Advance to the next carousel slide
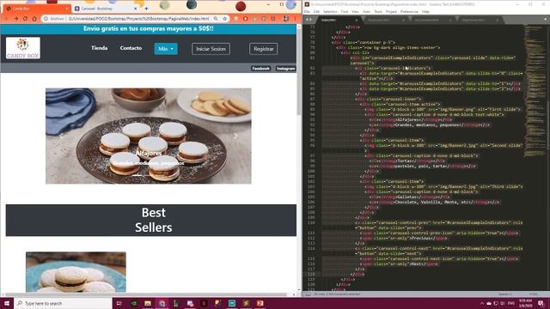 235,136
